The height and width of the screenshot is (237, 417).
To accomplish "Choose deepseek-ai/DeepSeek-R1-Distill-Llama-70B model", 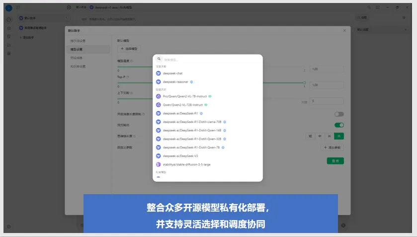I will (x=208, y=121).
